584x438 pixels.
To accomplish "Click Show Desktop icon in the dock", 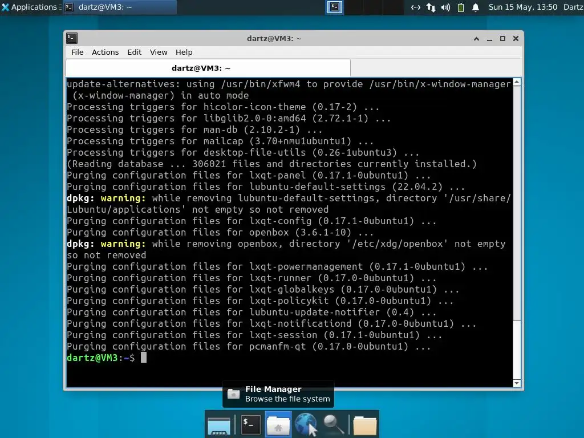I will [x=219, y=424].
